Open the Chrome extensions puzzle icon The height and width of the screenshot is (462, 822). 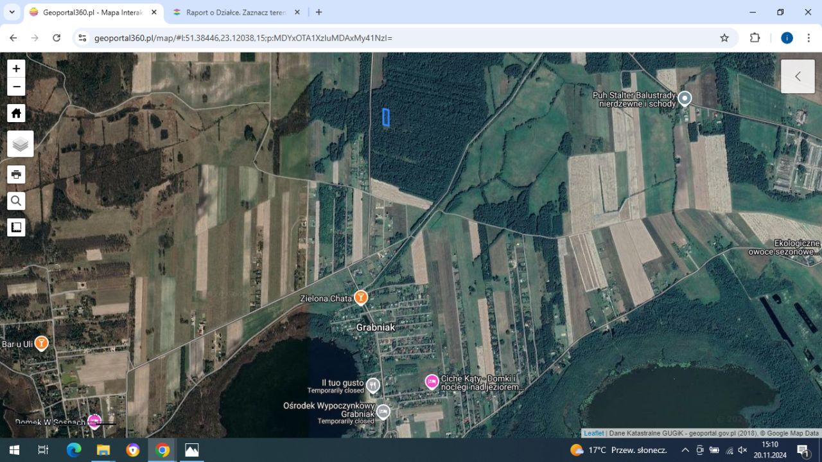(755, 38)
